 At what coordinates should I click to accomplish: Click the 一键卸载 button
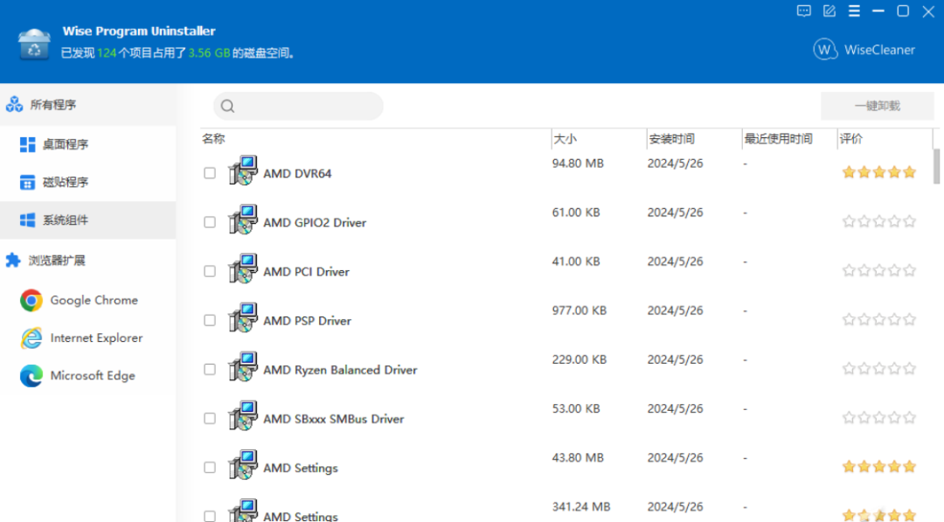click(878, 106)
